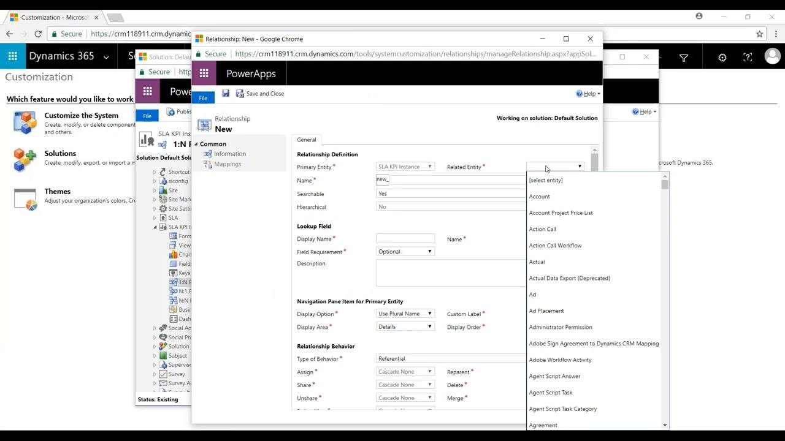Open the Solutions icon on Customization page
Image resolution: width=785 pixels, height=441 pixels.
[x=25, y=160]
